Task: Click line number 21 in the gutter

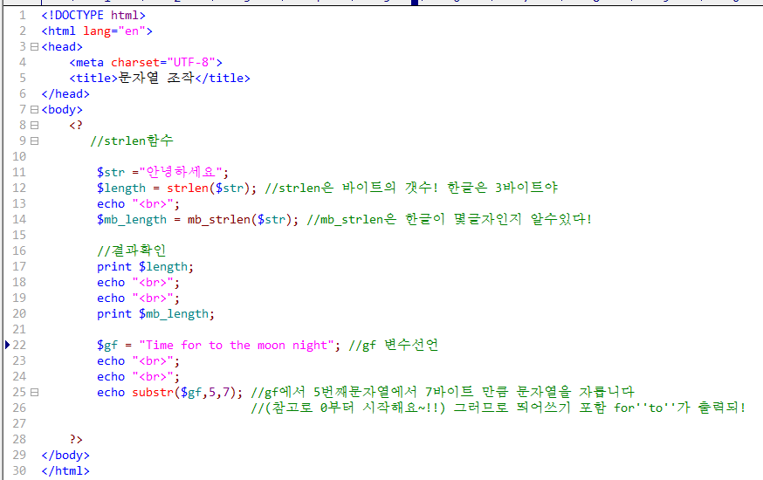Action: [19, 329]
